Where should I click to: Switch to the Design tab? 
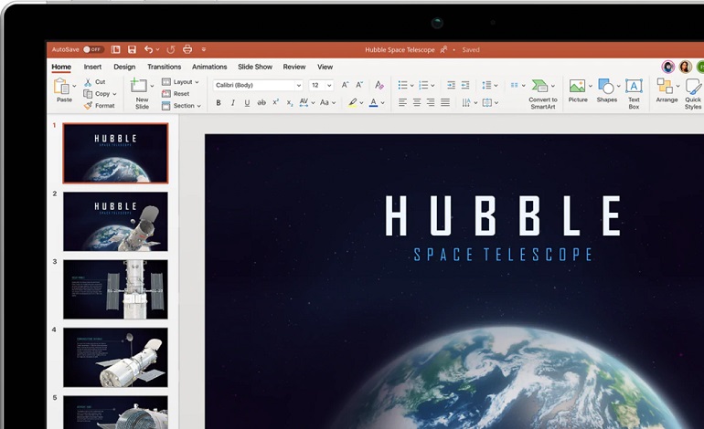pyautogui.click(x=124, y=67)
